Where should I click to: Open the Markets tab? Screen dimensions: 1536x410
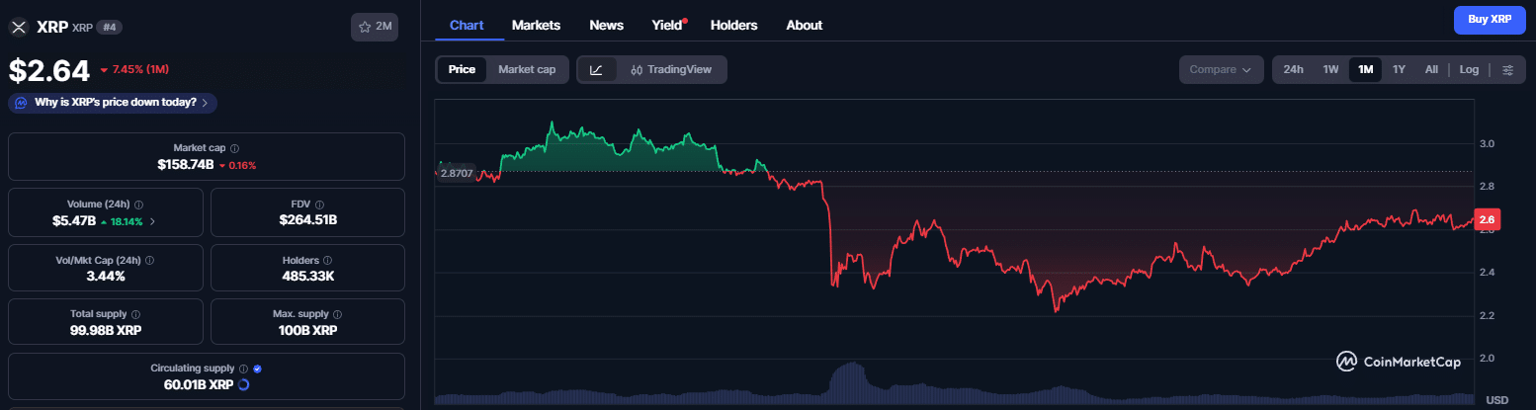point(536,25)
